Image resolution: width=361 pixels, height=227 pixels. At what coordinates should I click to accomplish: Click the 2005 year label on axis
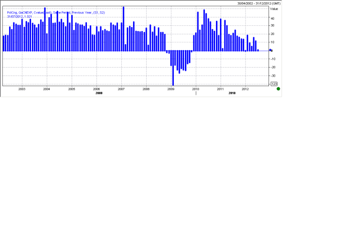click(72, 89)
